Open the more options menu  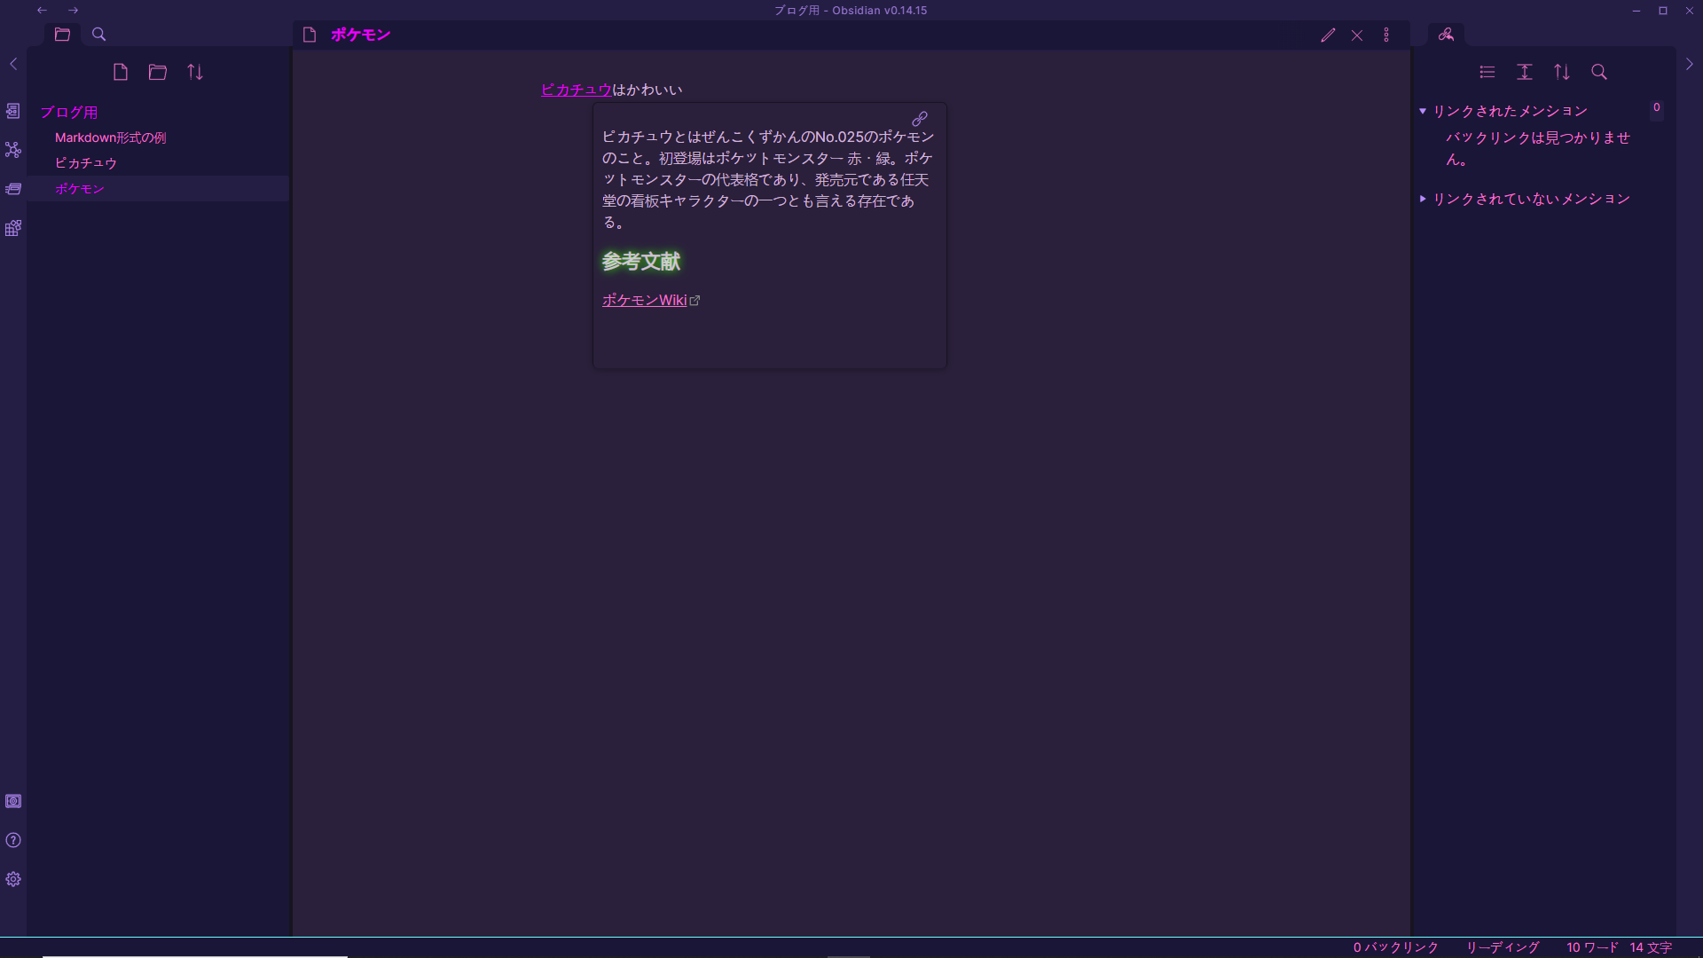coord(1386,35)
